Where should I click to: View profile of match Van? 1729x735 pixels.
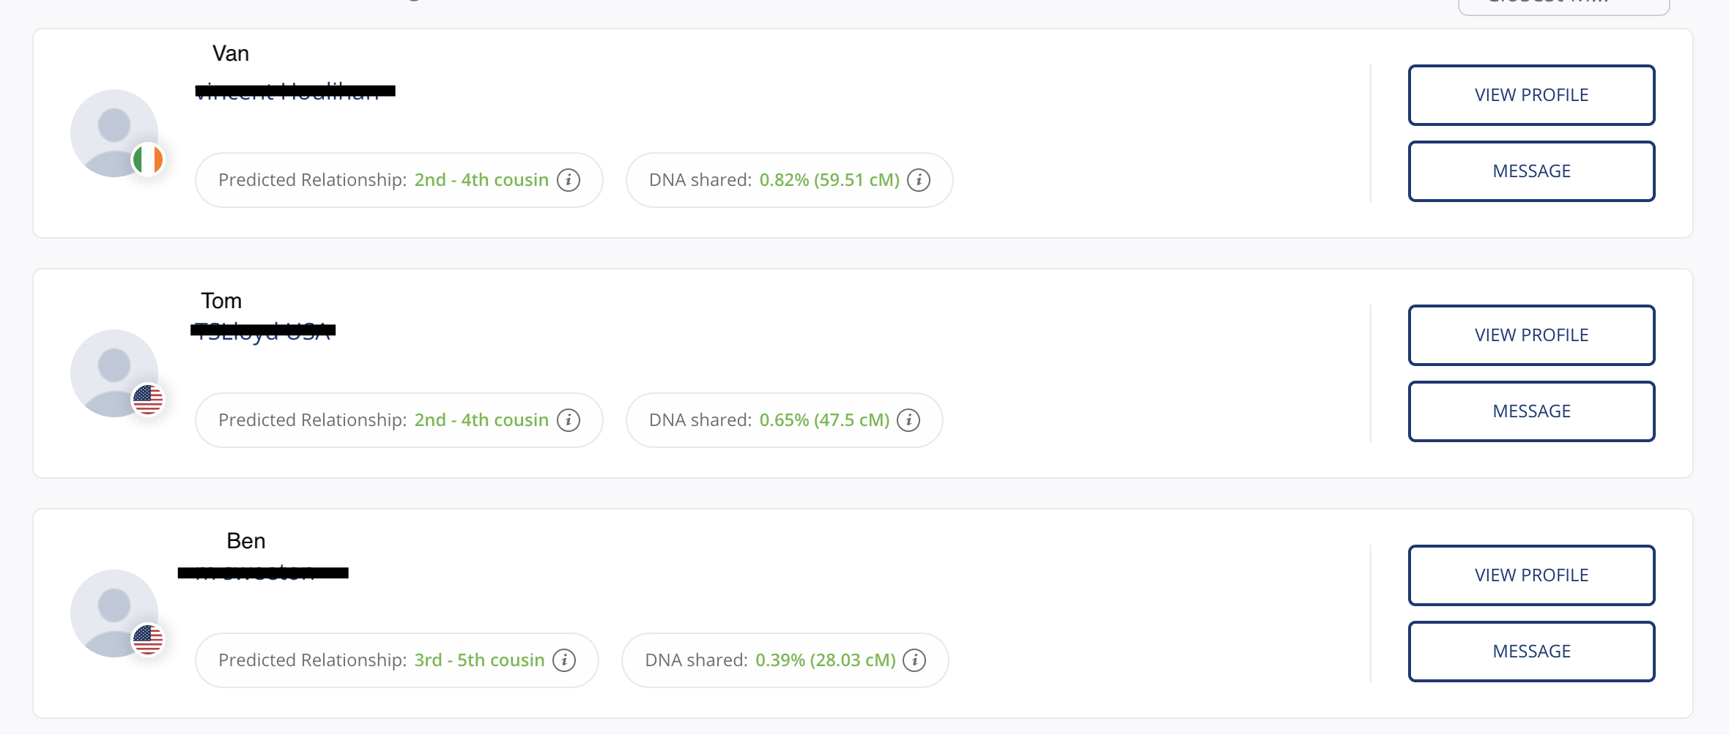click(1531, 95)
